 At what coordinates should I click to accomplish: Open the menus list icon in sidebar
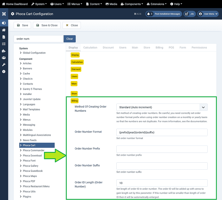click(x=4, y=44)
